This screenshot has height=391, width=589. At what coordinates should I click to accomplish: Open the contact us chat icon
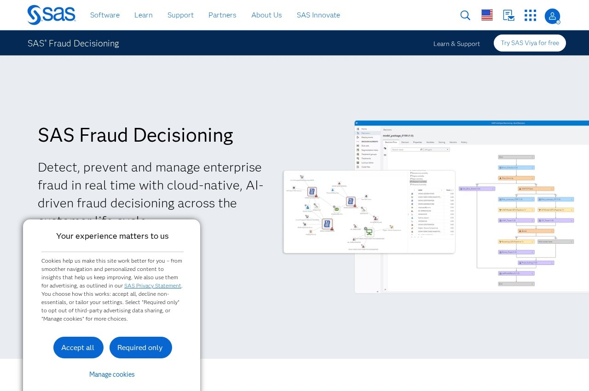(508, 15)
